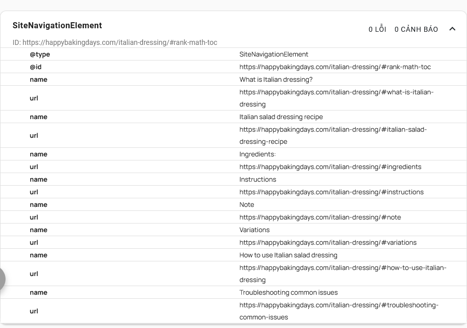Click the #italian-salad-dressing-recipe URL value

332,135
